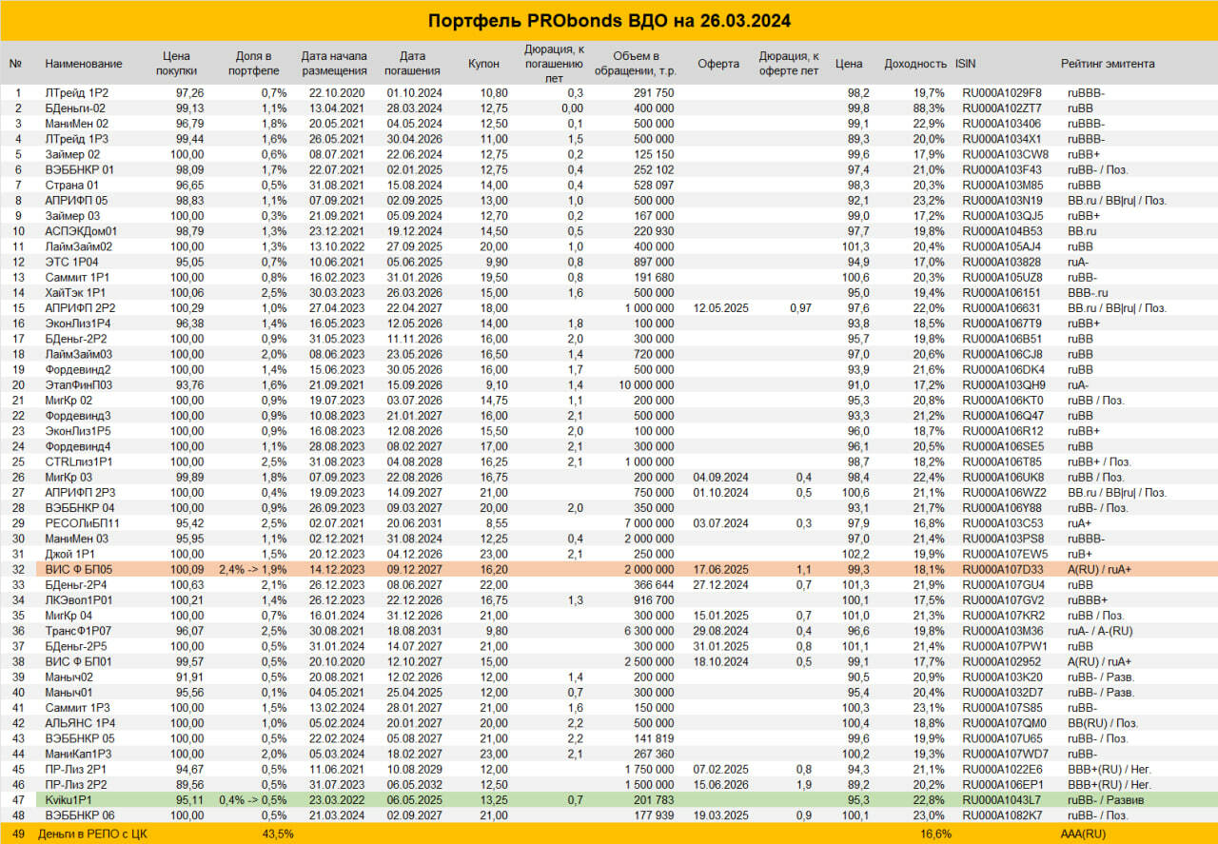Select the 'Рейтинг эмитента' column header
Image resolution: width=1218 pixels, height=844 pixels.
1108,64
